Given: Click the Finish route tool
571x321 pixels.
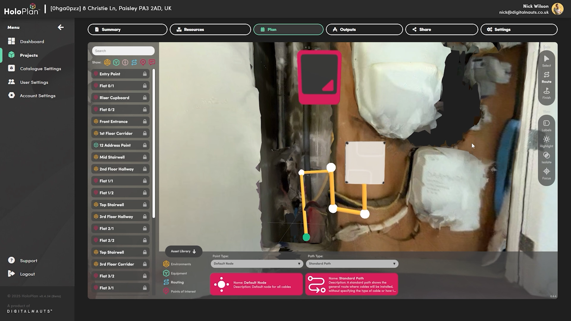Looking at the screenshot, I should pos(546,93).
